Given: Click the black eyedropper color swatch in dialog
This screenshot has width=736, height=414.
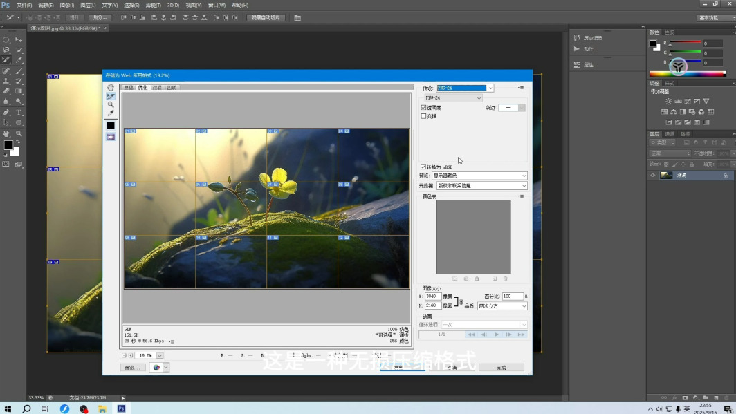Looking at the screenshot, I should 111,126.
